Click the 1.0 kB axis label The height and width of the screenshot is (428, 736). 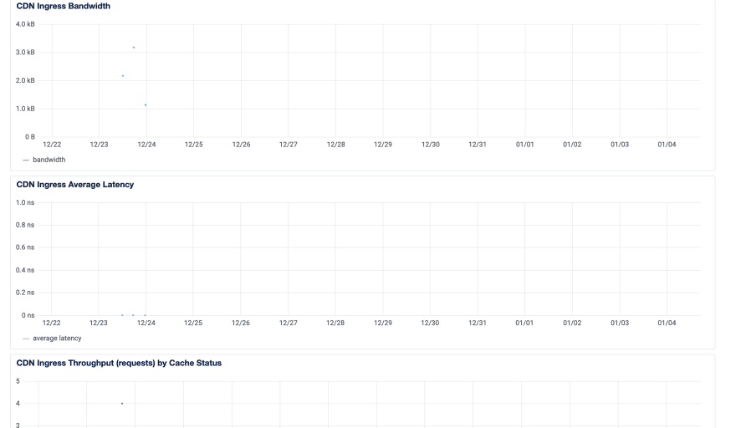click(x=25, y=109)
